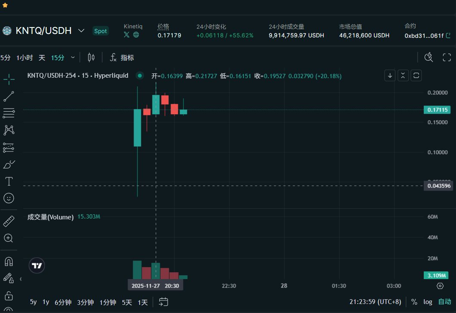This screenshot has width=456, height=313.
Task: Select the 6分钟 date range
Action: [63, 302]
